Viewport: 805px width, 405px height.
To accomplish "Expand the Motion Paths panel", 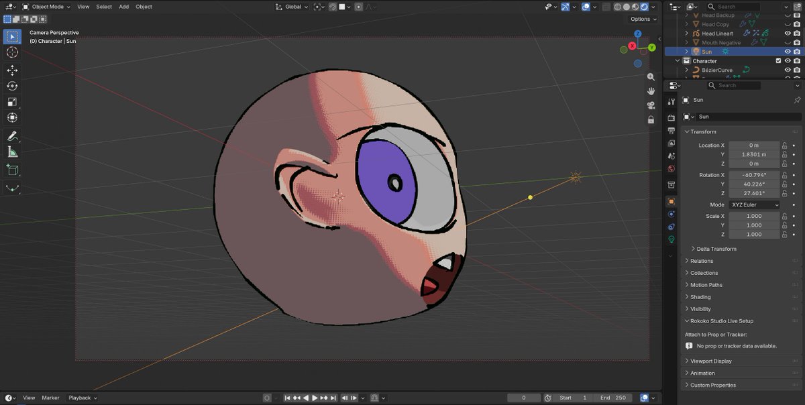I will [704, 285].
